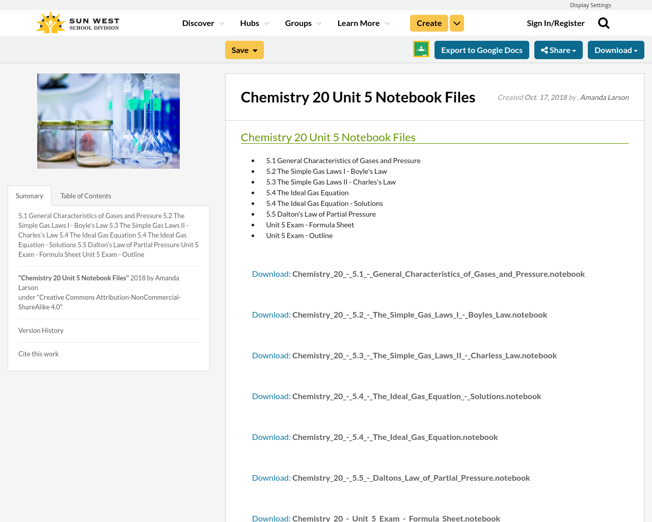Open Version History
The width and height of the screenshot is (652, 522).
pyautogui.click(x=41, y=330)
